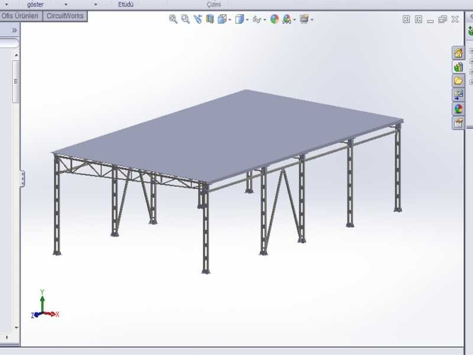Screen dimensions: 473x355
Task: Click the Etüdü toolbar button
Action: 125,4
